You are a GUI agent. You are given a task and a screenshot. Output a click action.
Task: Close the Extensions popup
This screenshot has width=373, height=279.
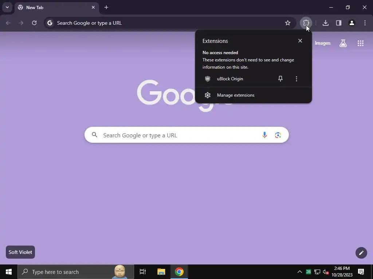(x=300, y=41)
